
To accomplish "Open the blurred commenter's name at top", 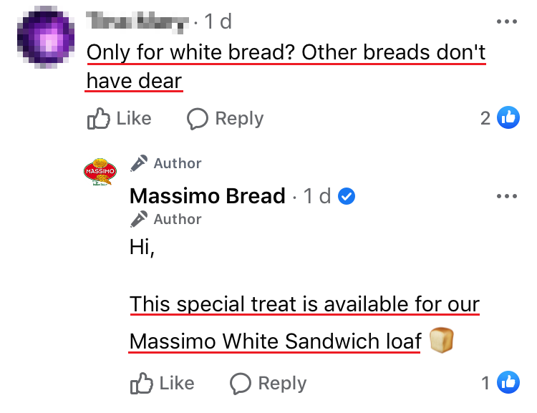I will [x=137, y=22].
